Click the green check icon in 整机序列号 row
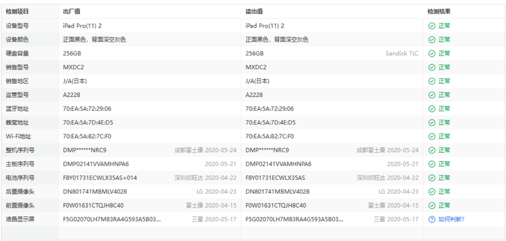This screenshot has width=506, height=241. (432, 151)
